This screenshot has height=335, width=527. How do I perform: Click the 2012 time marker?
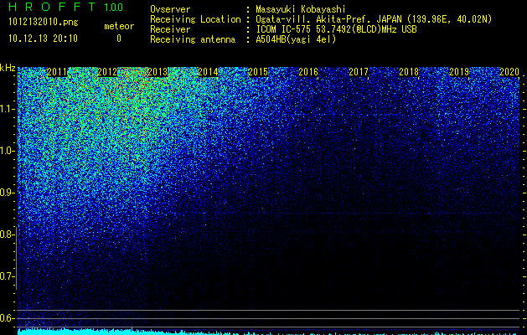[x=107, y=72]
